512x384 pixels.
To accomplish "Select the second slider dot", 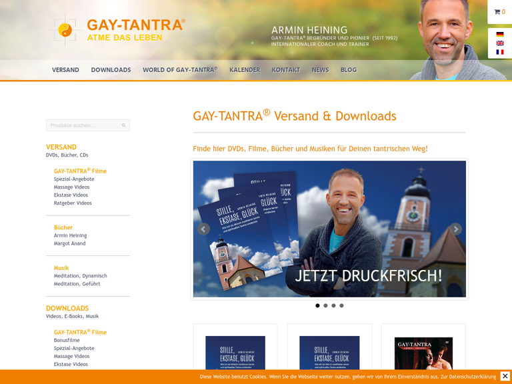I will 325,305.
